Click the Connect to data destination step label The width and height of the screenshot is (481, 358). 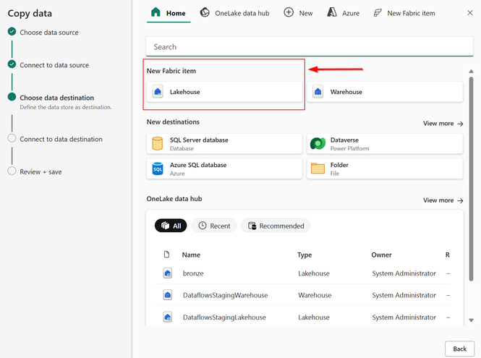point(61,139)
